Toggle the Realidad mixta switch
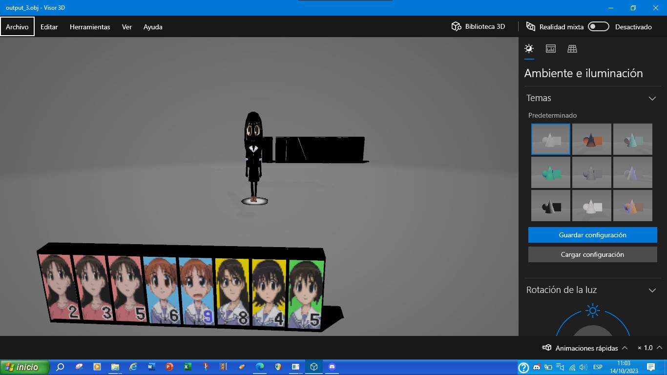Viewport: 667px width, 375px height. [x=598, y=26]
